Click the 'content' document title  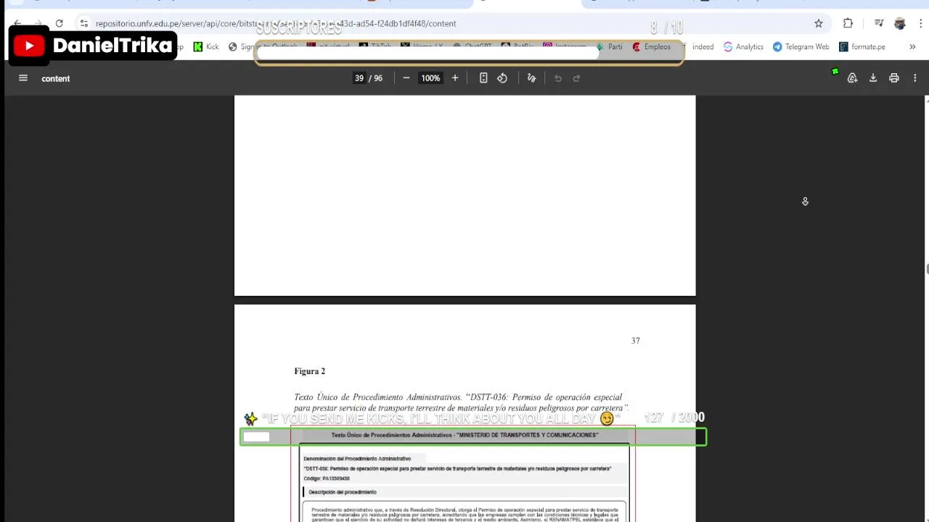coord(55,78)
